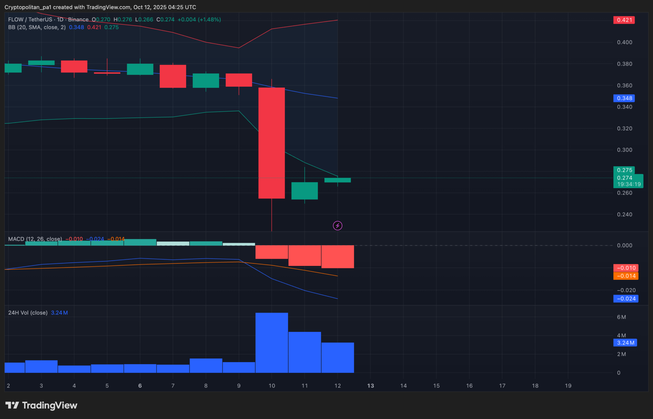Click the latest red MACD histogram bar

tap(337, 257)
